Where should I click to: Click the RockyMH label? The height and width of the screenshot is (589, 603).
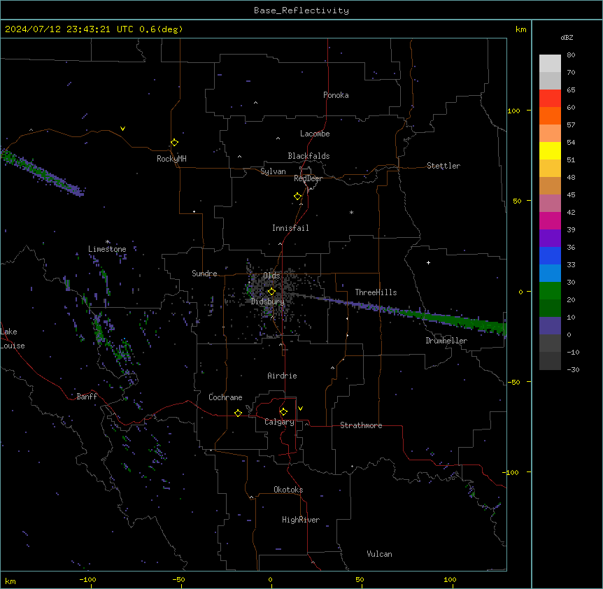point(171,159)
